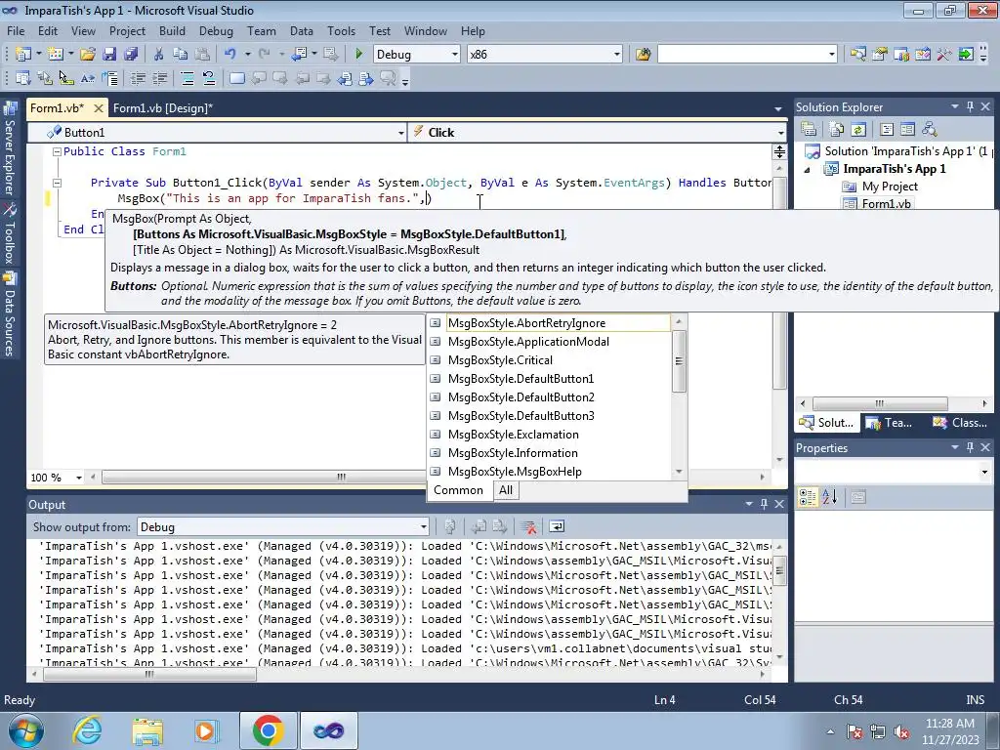Clear all output with the red X icon
The width and height of the screenshot is (1000, 750).
tap(528, 526)
